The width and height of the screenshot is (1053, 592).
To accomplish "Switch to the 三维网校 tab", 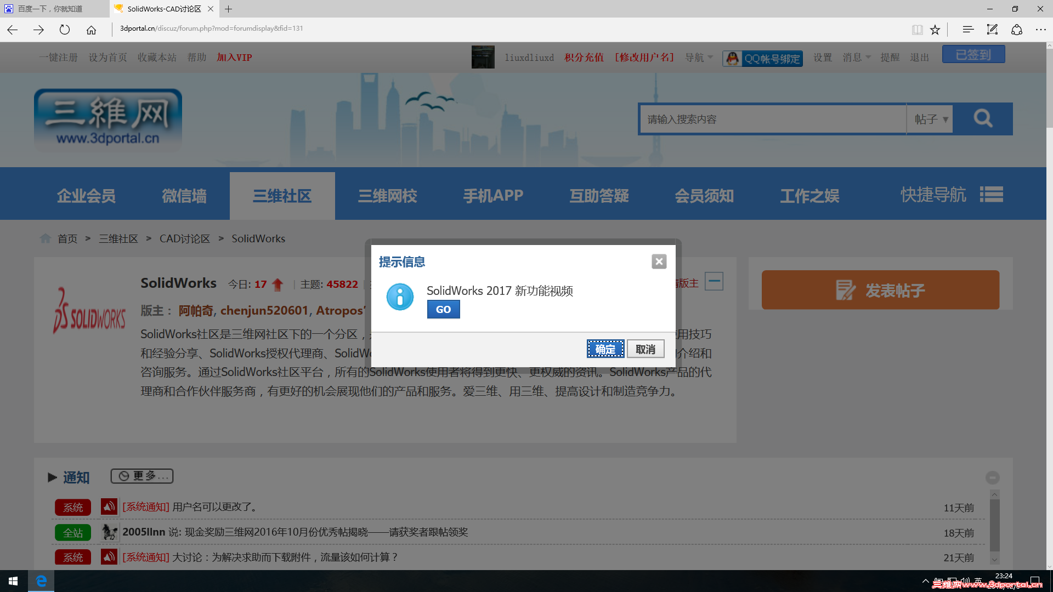I will point(387,195).
